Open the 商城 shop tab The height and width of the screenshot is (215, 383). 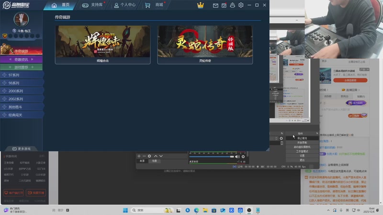[154, 5]
